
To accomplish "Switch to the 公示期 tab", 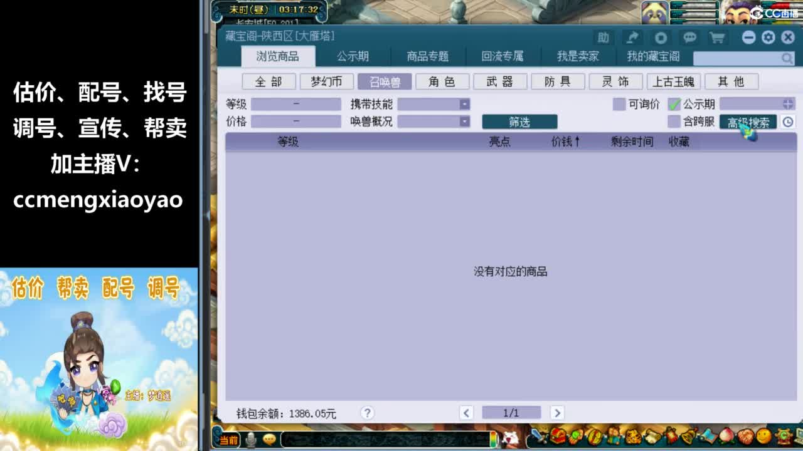I will 353,56.
